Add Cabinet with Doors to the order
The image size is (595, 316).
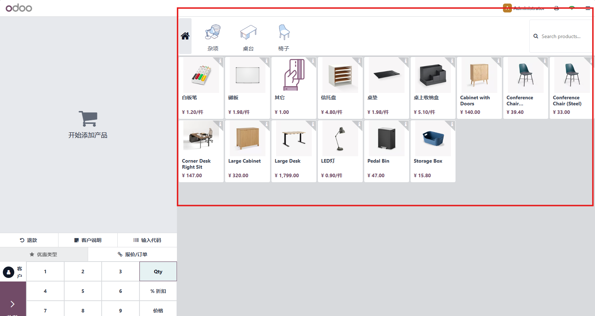point(479,88)
